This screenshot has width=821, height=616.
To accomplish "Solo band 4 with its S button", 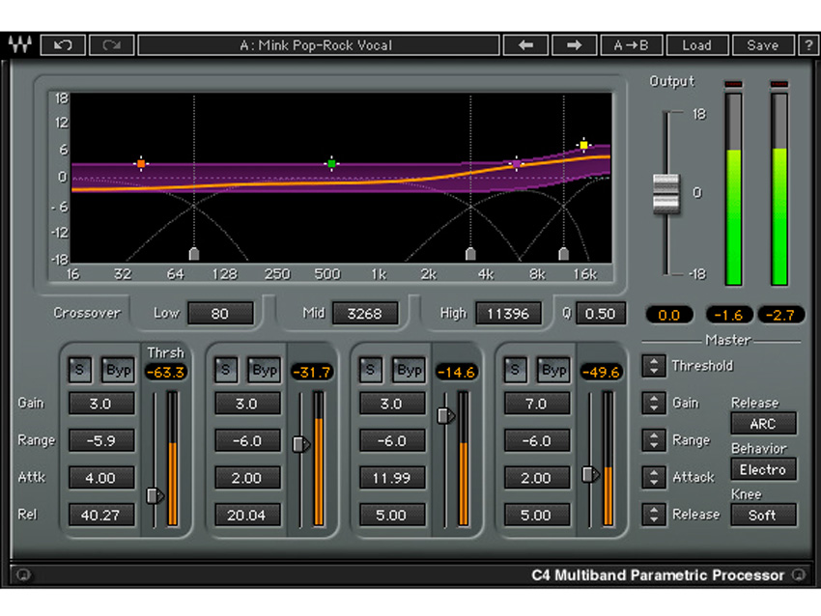I will click(515, 370).
